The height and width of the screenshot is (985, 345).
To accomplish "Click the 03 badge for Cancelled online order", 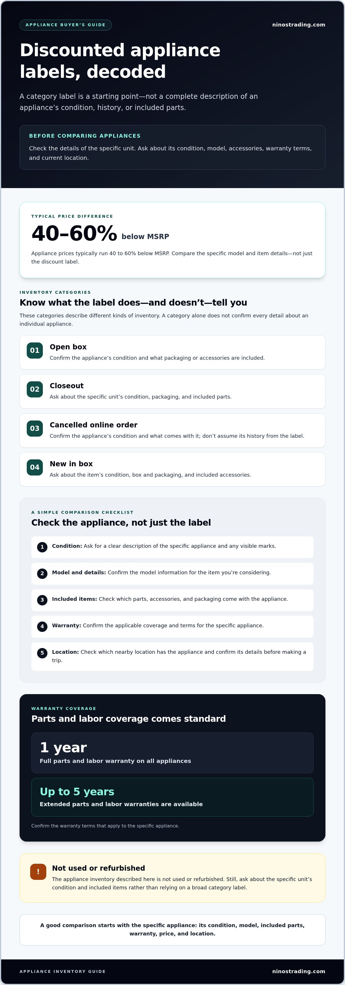I will (35, 428).
